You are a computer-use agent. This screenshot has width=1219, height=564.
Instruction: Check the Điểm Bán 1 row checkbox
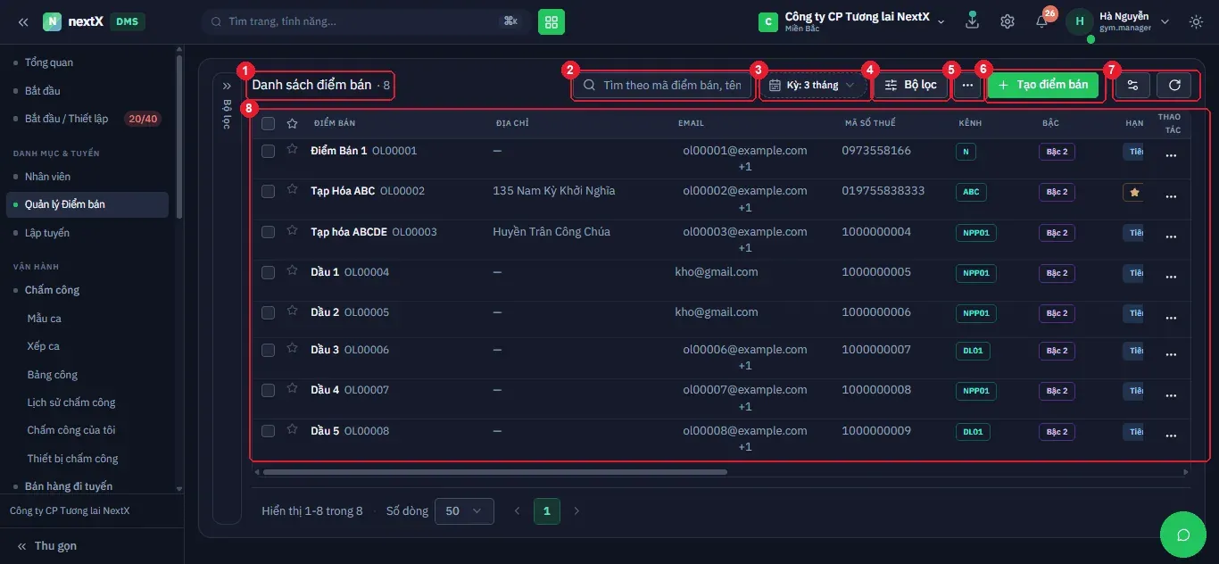(x=268, y=152)
